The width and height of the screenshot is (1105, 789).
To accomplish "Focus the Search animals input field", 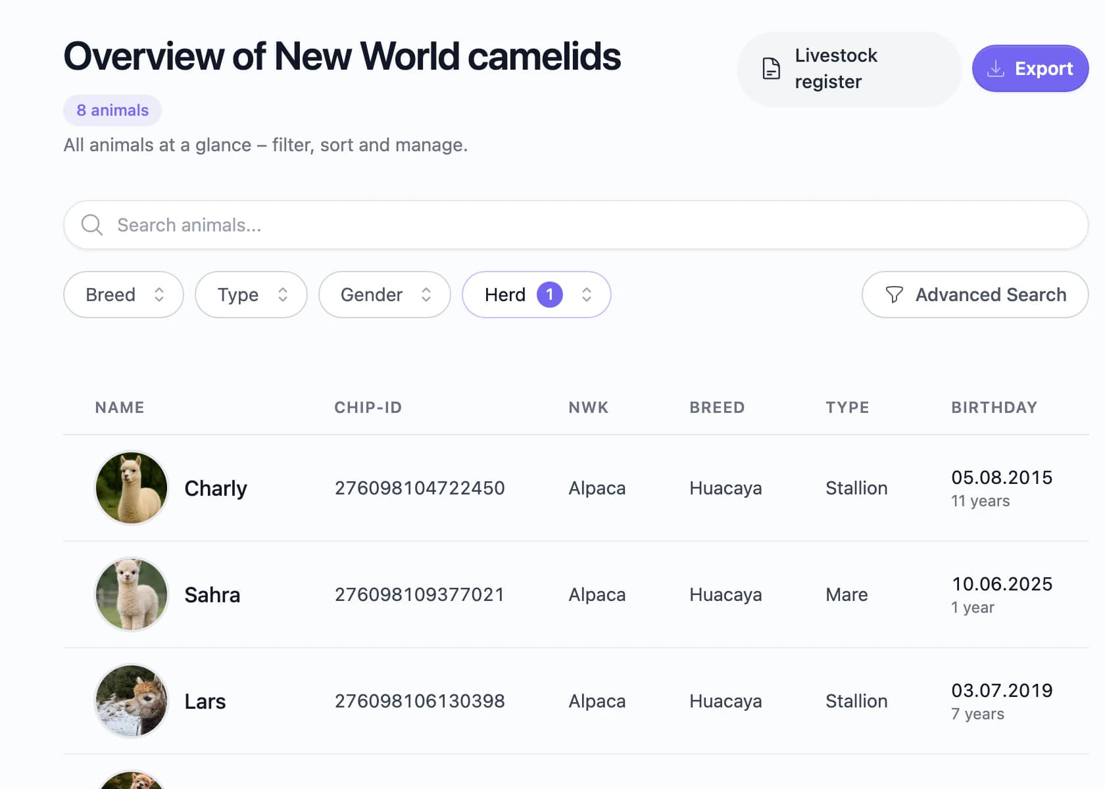I will (576, 225).
